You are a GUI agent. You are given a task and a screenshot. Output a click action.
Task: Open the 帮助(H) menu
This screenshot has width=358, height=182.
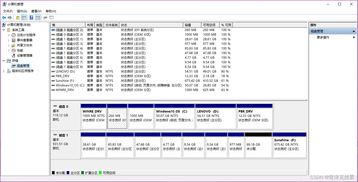(51, 11)
